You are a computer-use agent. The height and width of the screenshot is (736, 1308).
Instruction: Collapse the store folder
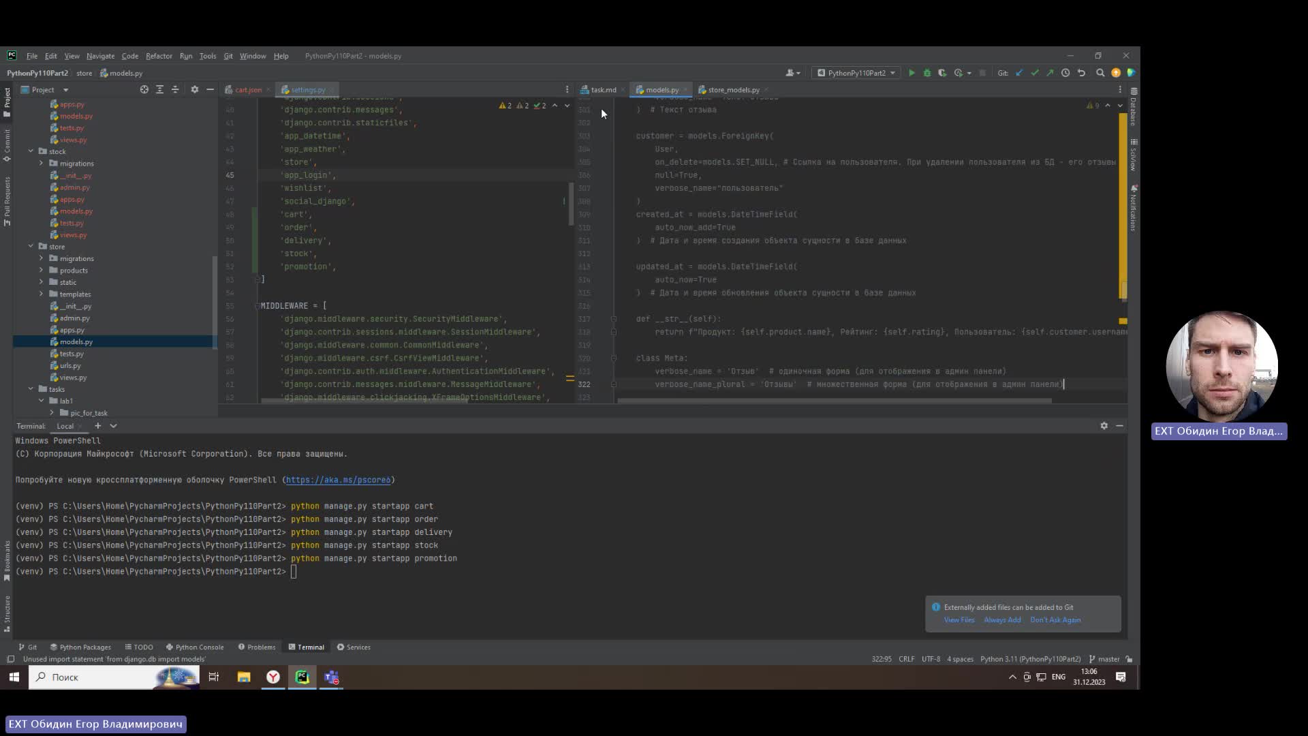point(31,247)
